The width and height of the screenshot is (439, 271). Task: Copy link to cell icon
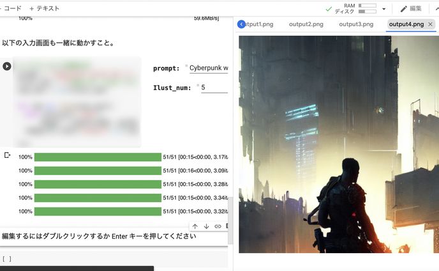coord(218,226)
